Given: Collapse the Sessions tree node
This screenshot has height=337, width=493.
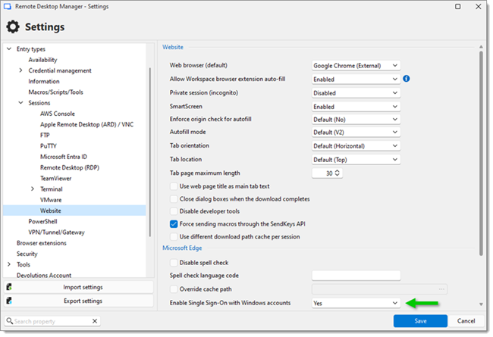Looking at the screenshot, I should click(20, 103).
